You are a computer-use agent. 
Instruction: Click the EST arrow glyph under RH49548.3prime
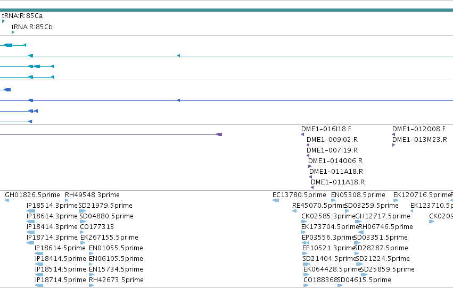[67, 200]
